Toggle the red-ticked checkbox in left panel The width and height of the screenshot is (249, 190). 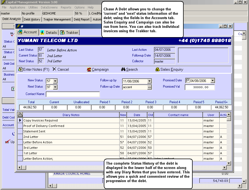coord(8,142)
